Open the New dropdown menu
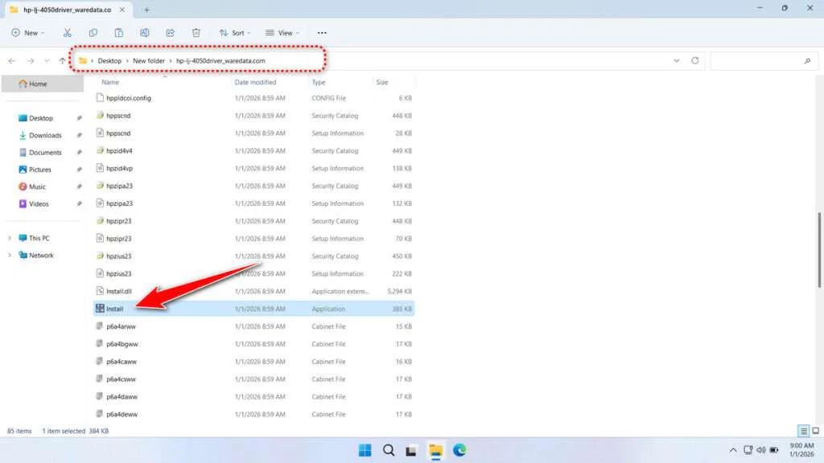This screenshot has width=824, height=463. 28,33
